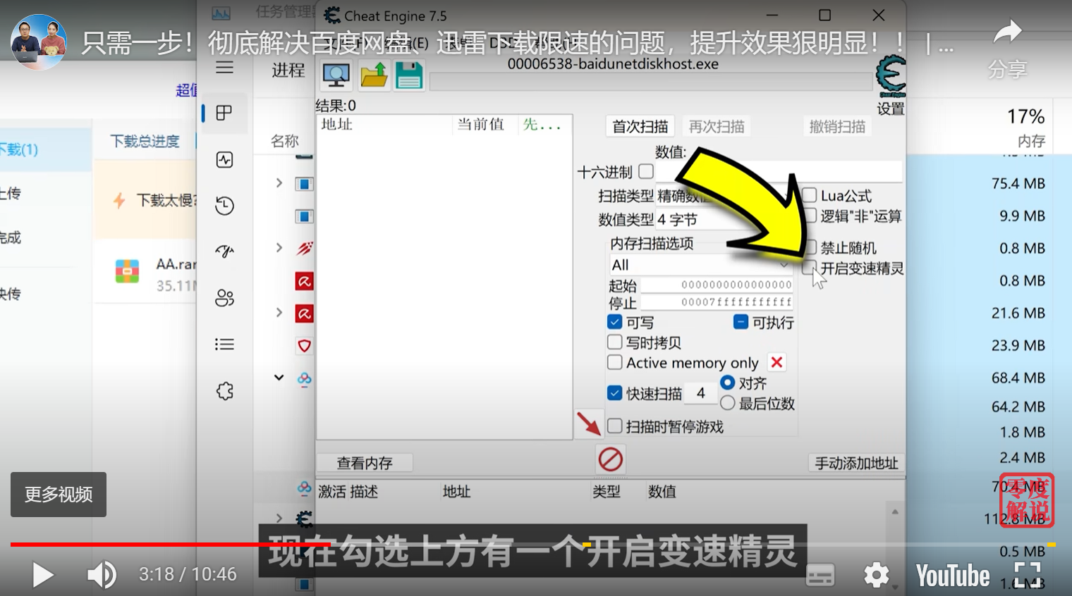Click the Address column header in results
The image size is (1072, 596).
pos(384,125)
